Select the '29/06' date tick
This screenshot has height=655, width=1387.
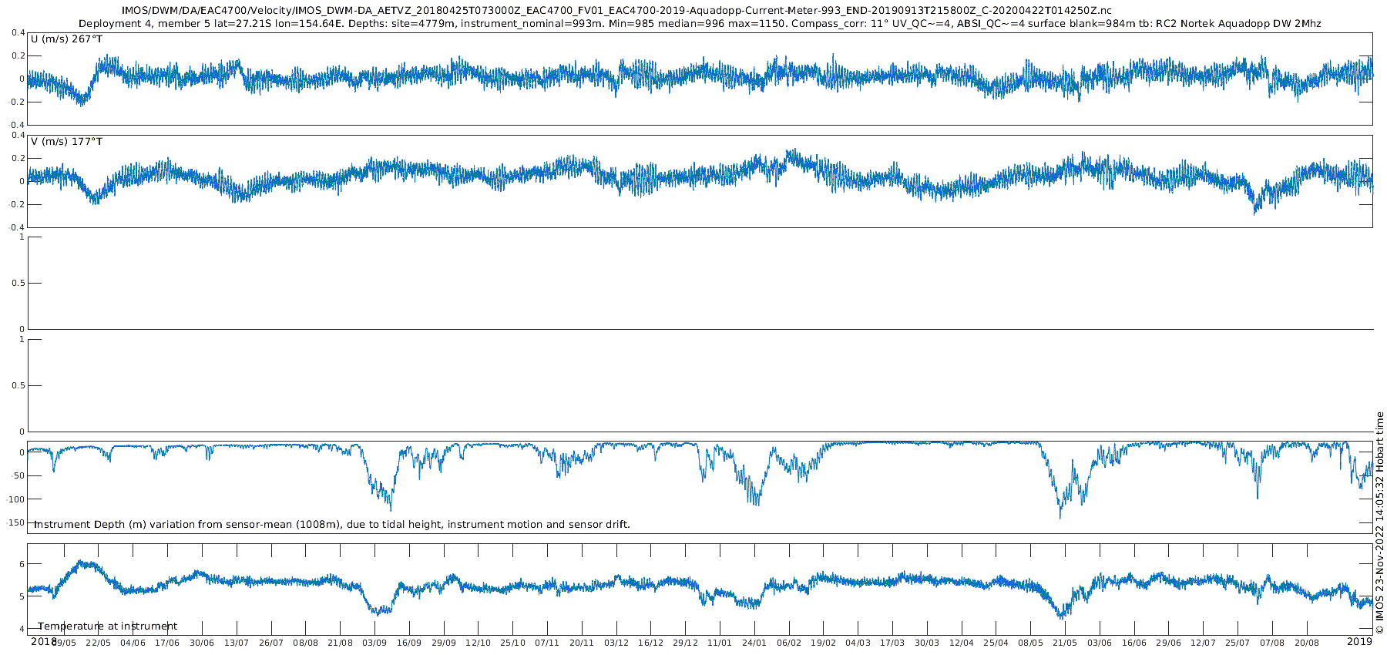click(x=1169, y=643)
